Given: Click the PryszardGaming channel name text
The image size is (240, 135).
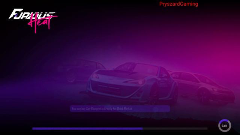Looking at the screenshot, I should tap(178, 4).
